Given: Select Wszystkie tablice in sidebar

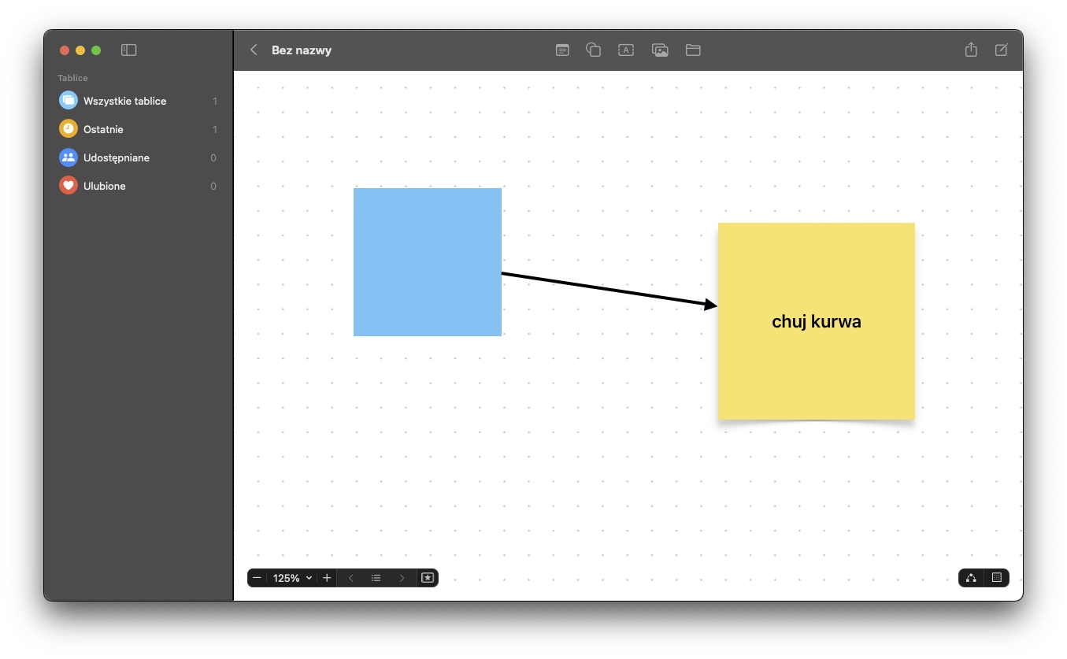Looking at the screenshot, I should click(x=124, y=101).
